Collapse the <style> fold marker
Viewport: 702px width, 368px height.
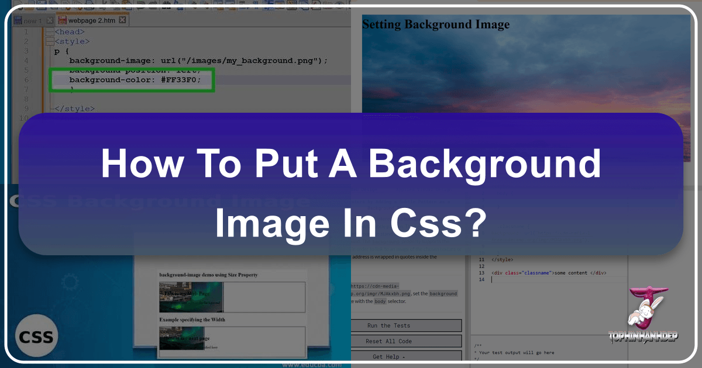pyautogui.click(x=50, y=41)
